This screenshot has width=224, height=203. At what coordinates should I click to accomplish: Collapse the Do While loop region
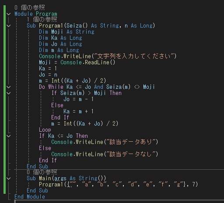tap(9, 87)
